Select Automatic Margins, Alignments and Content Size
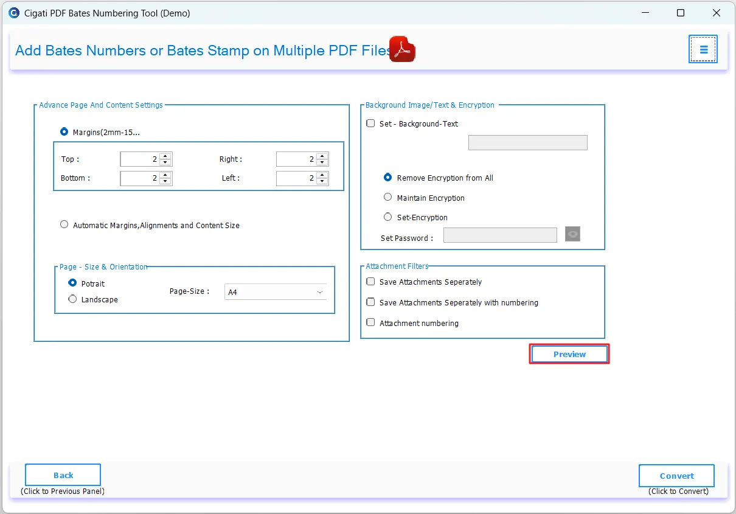This screenshot has height=514, width=736. point(64,224)
